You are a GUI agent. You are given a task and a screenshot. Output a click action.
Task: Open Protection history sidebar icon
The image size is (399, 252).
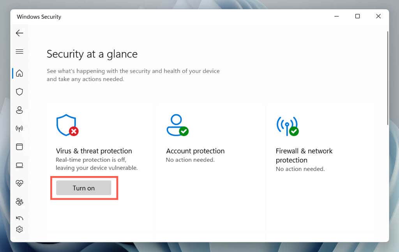(19, 218)
